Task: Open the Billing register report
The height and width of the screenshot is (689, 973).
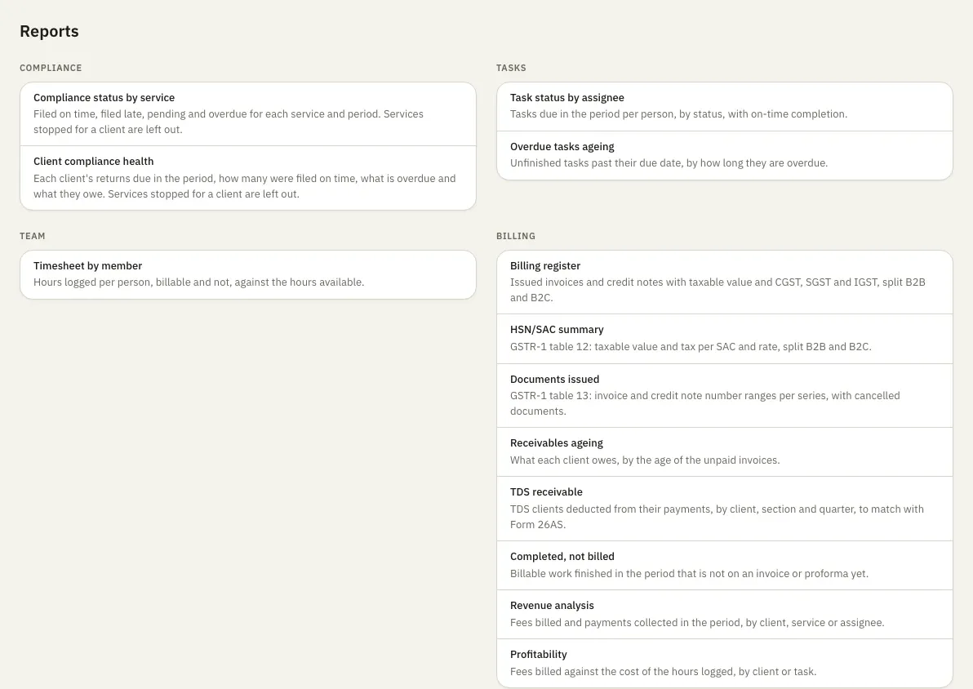Action: click(724, 282)
